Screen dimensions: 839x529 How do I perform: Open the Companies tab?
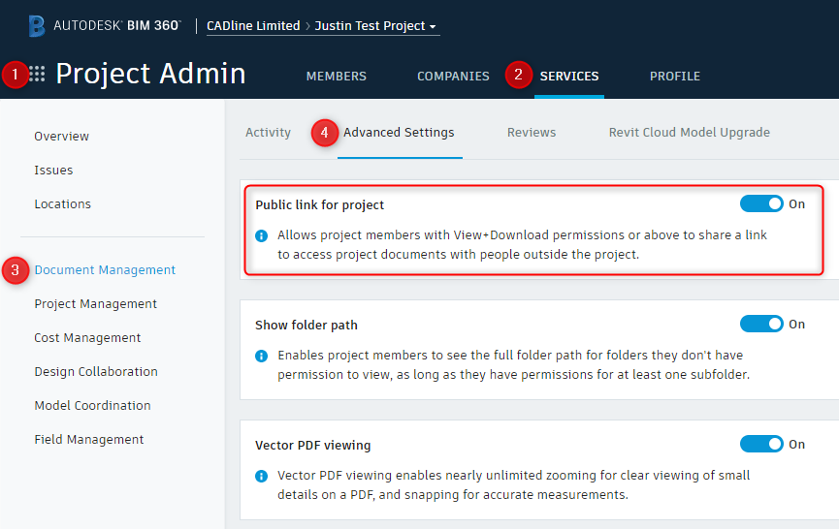(x=453, y=77)
